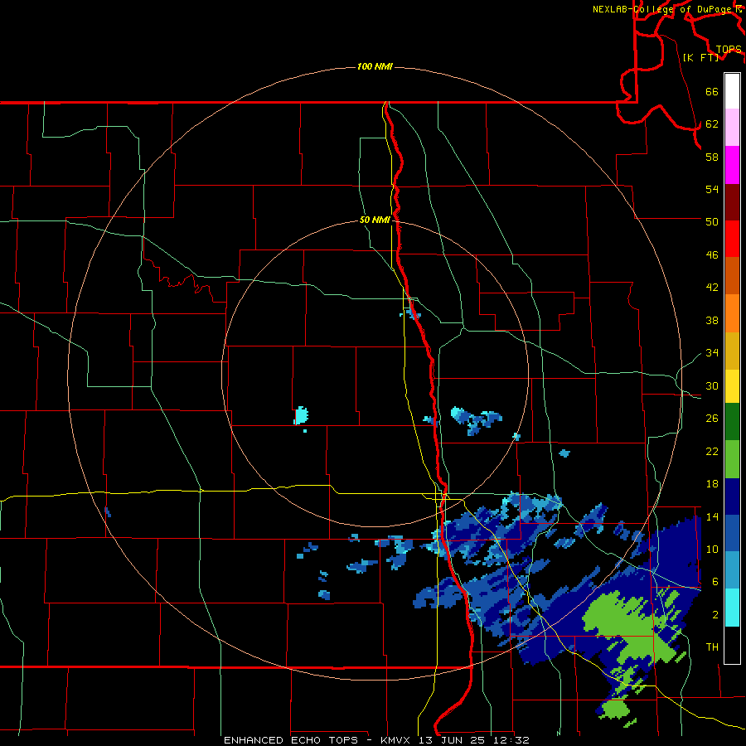Click the '54' legend value
Screen dimensions: 746x746
pos(712,189)
